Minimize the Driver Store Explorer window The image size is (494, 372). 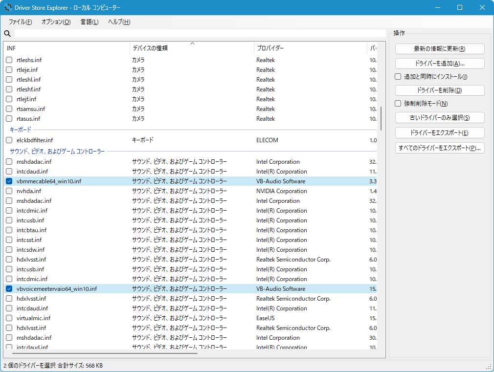click(438, 7)
